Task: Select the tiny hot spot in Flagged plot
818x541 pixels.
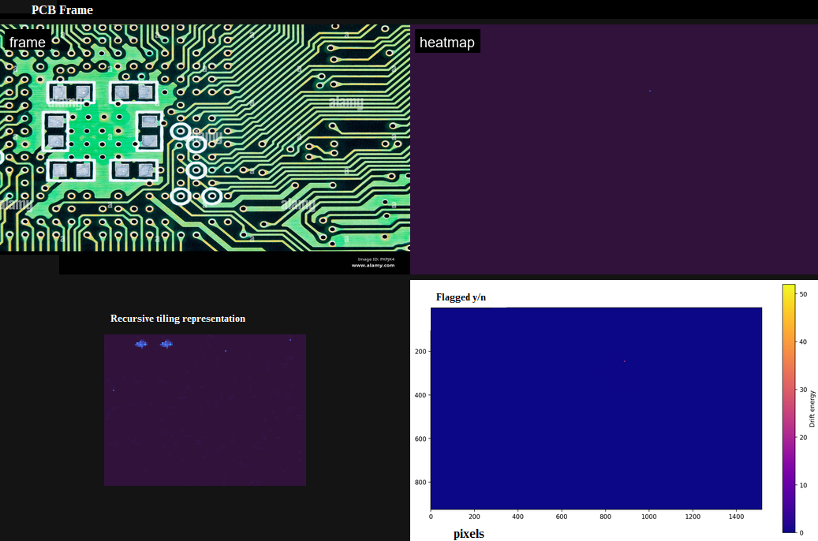Action: [624, 361]
